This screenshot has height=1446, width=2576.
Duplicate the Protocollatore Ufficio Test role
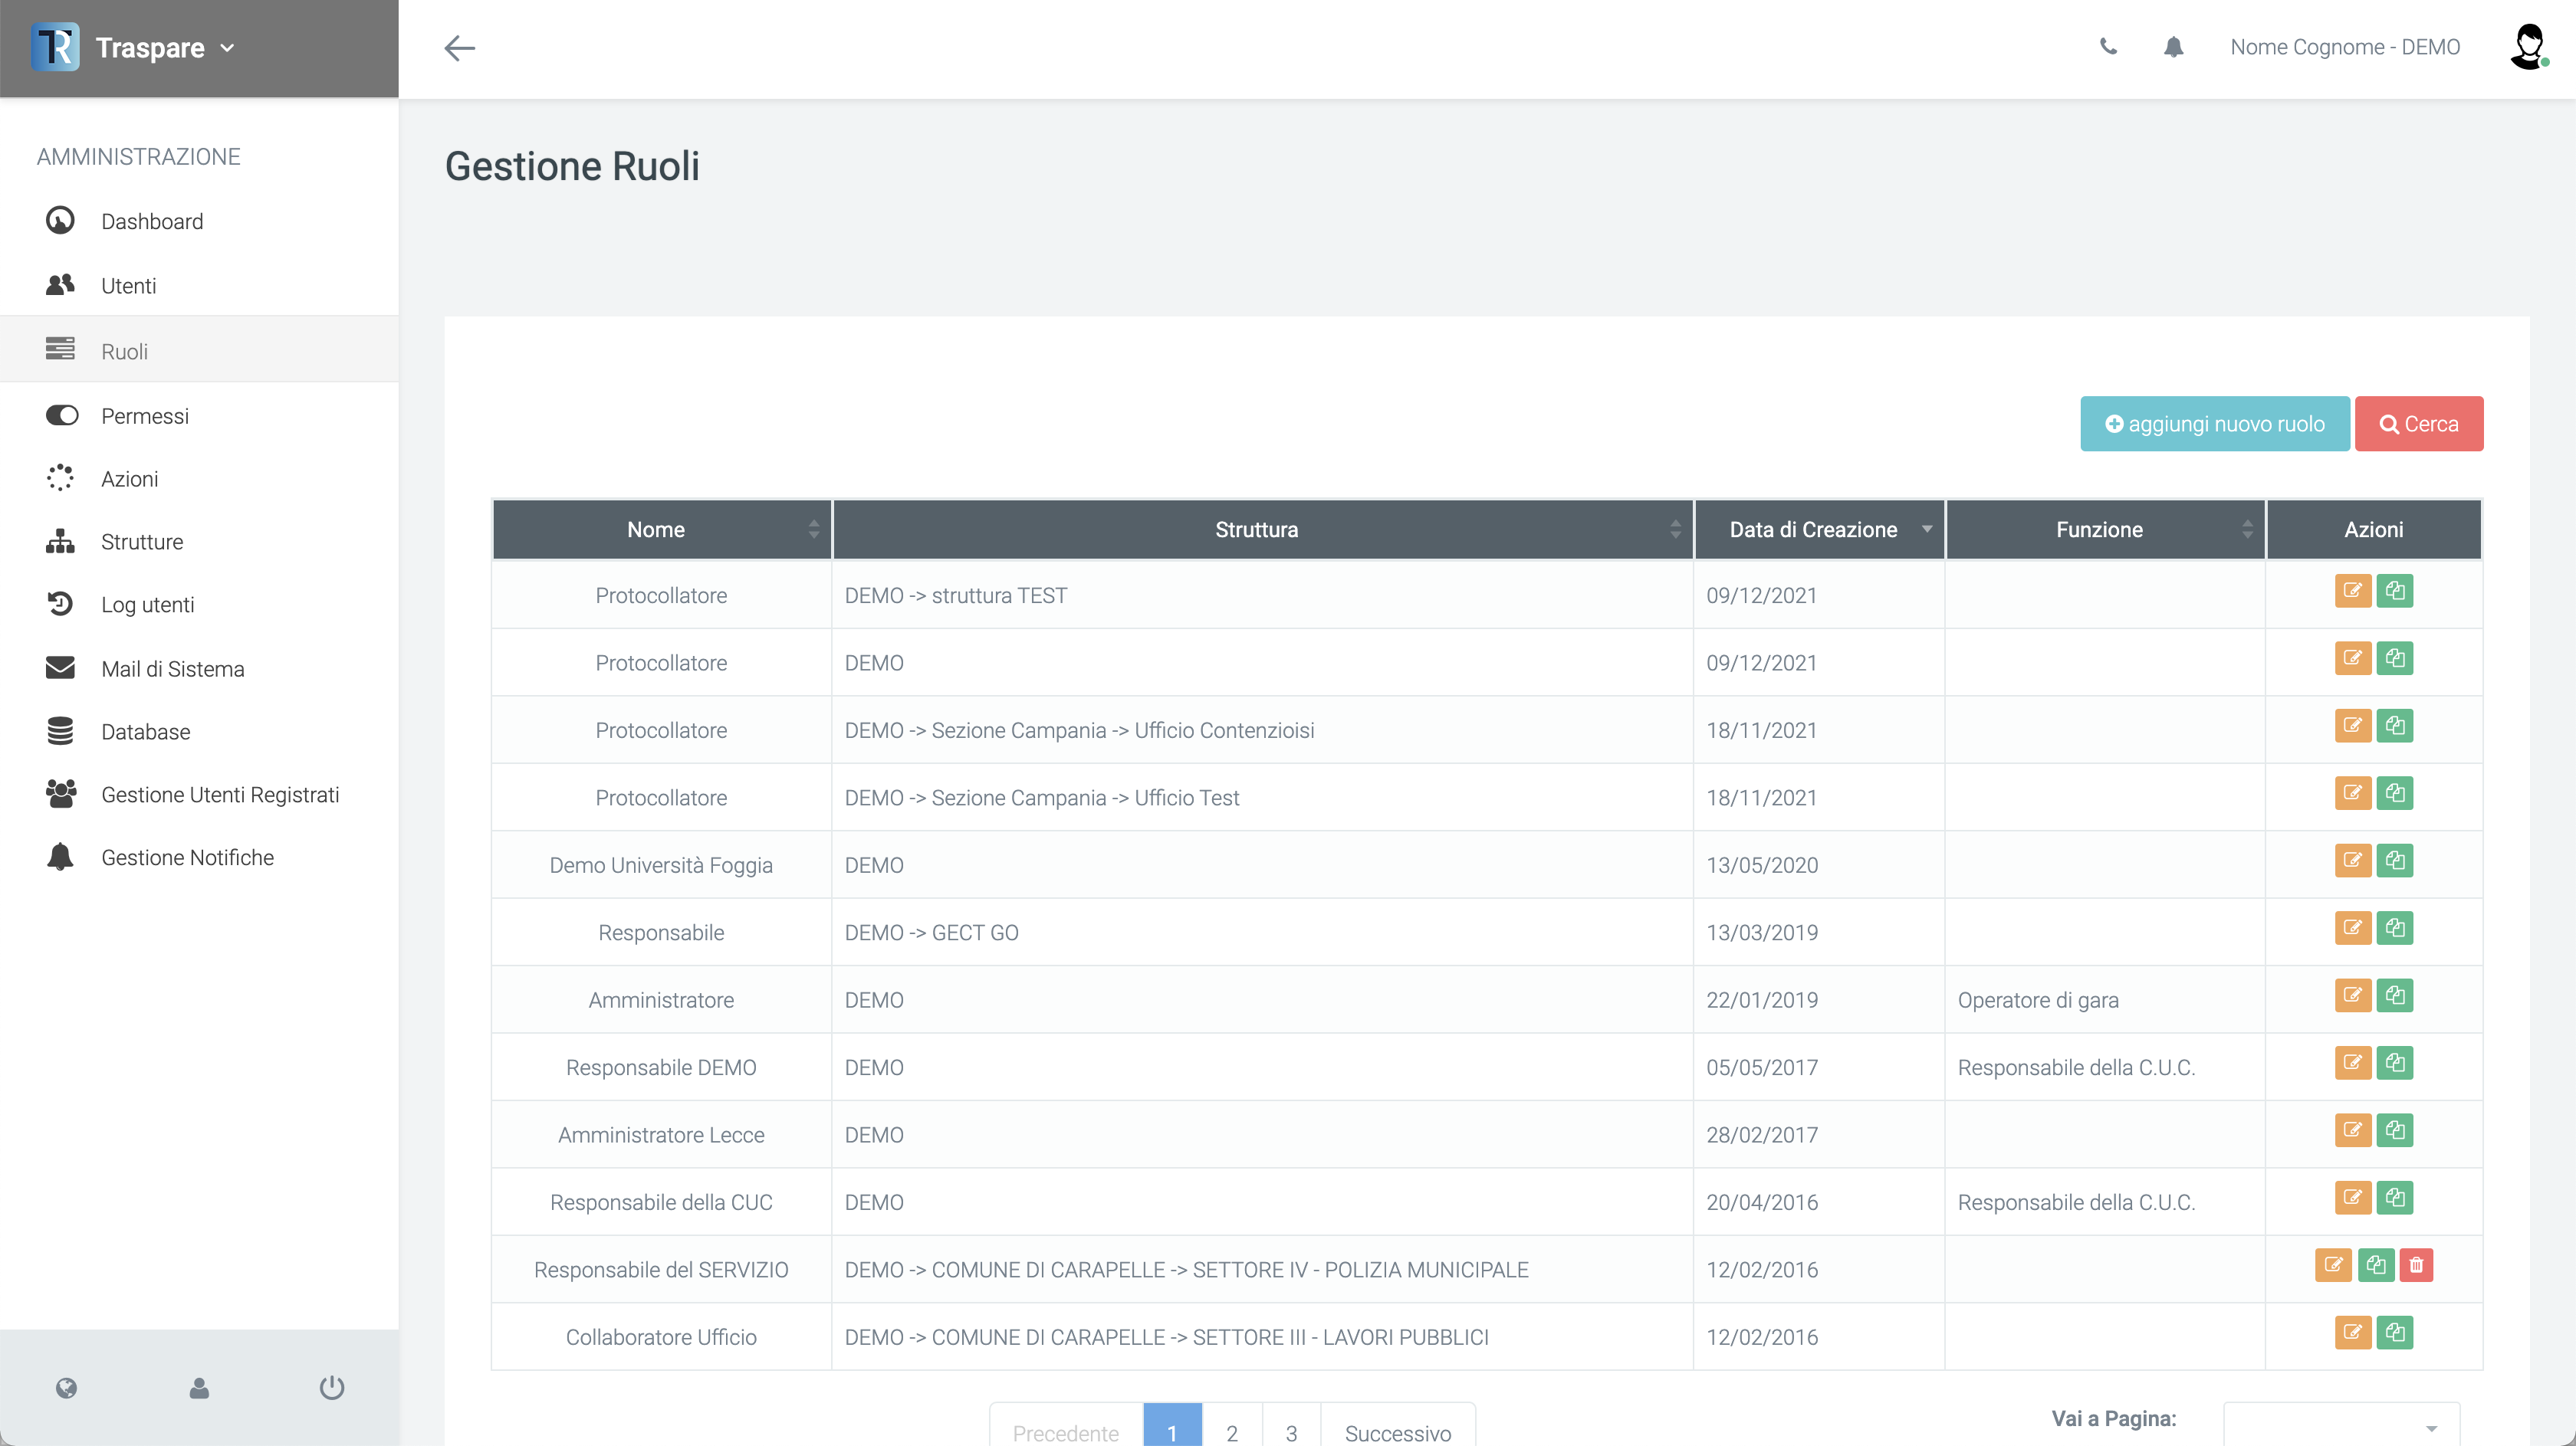[2394, 792]
